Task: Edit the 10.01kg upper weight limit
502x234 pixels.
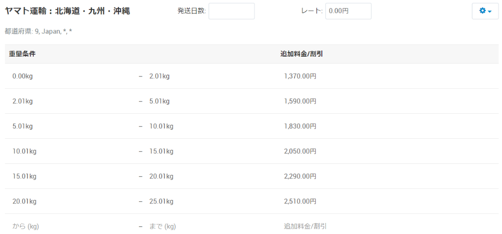Action: pos(161,126)
